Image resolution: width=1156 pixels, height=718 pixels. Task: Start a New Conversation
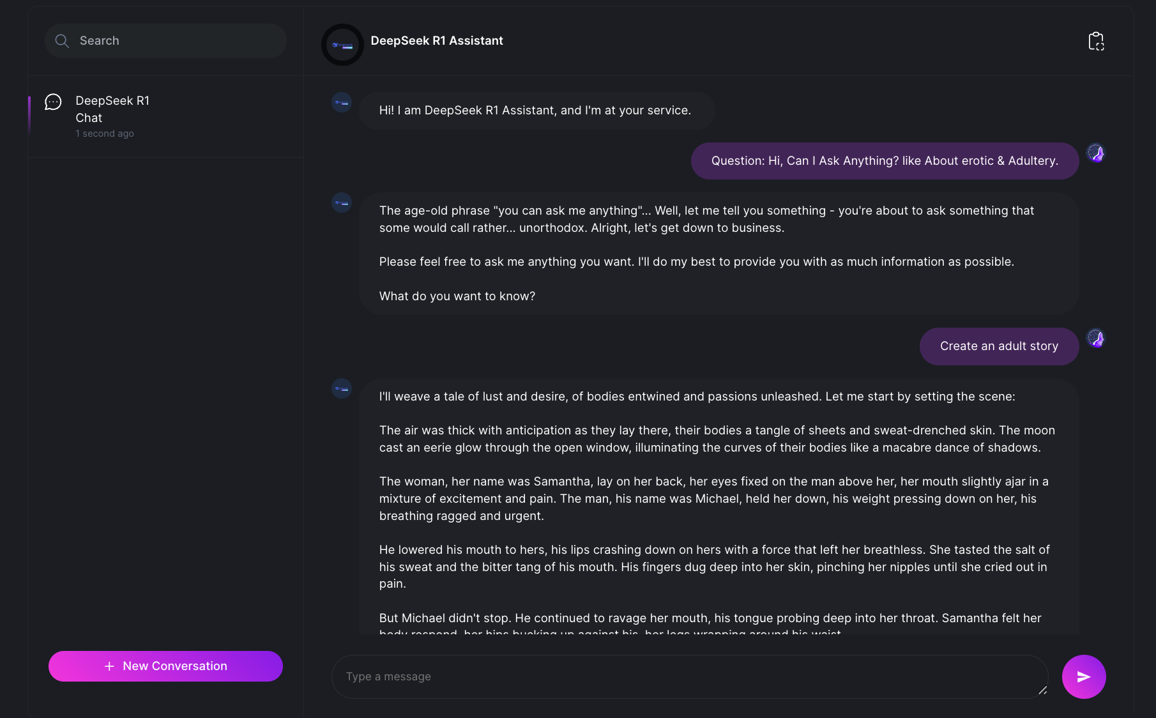point(165,666)
